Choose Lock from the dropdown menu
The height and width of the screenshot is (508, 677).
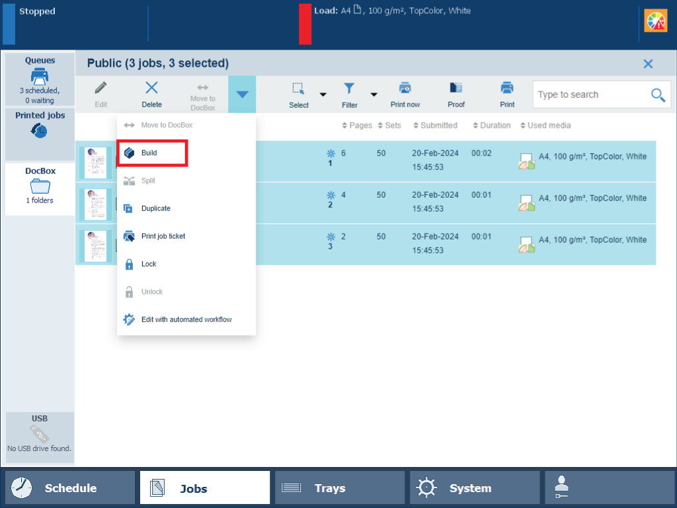click(149, 264)
